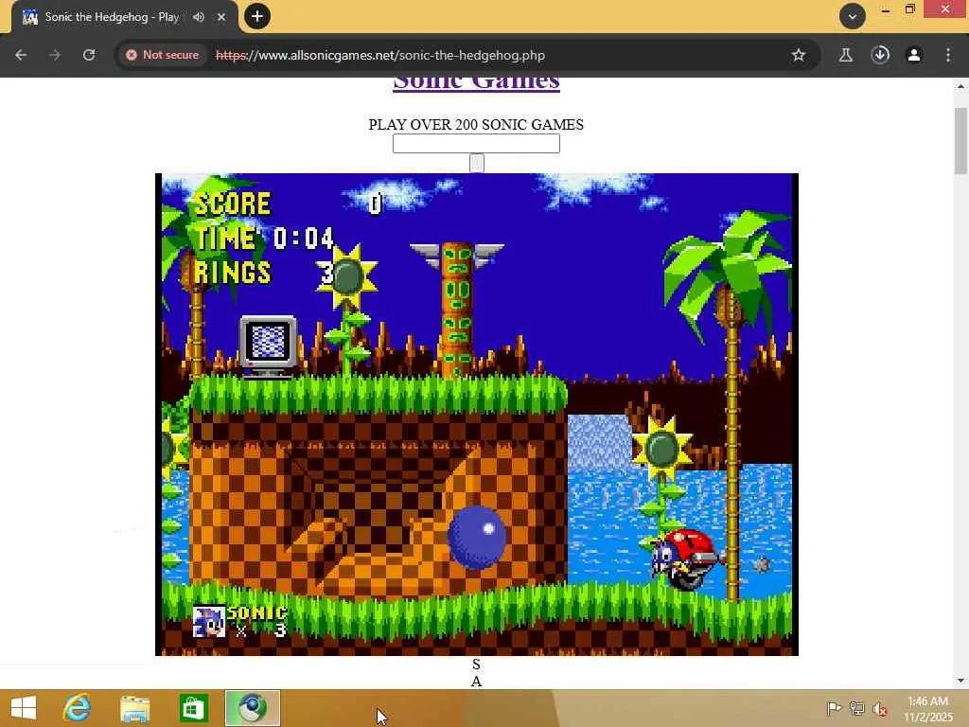Screen dimensions: 969x727
Task: Open Windows Store from taskbar
Action: coord(193,708)
